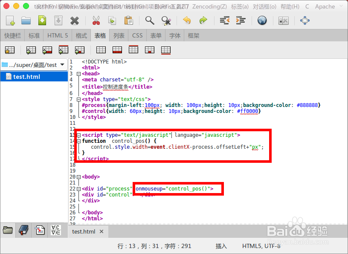This screenshot has height=254, width=348.
Task: Click the #control CSS rule line
Action: tap(171, 111)
